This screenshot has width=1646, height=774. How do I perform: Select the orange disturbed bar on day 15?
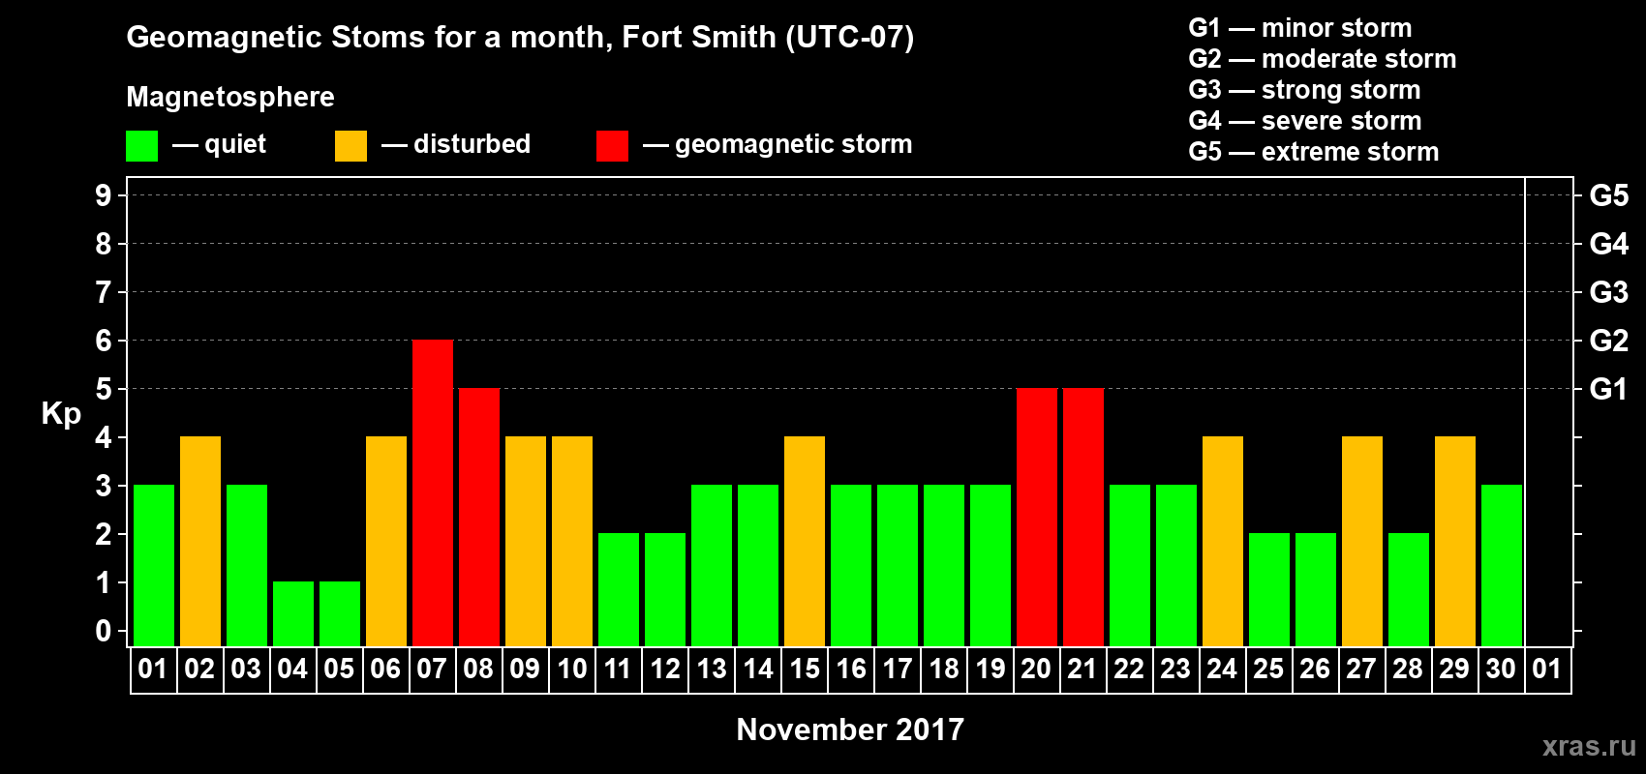pos(805,542)
